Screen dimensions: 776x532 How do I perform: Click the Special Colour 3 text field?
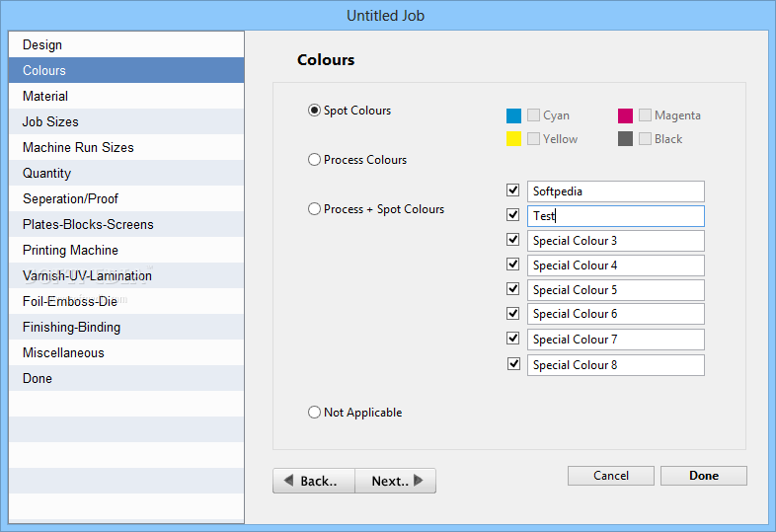pyautogui.click(x=616, y=241)
